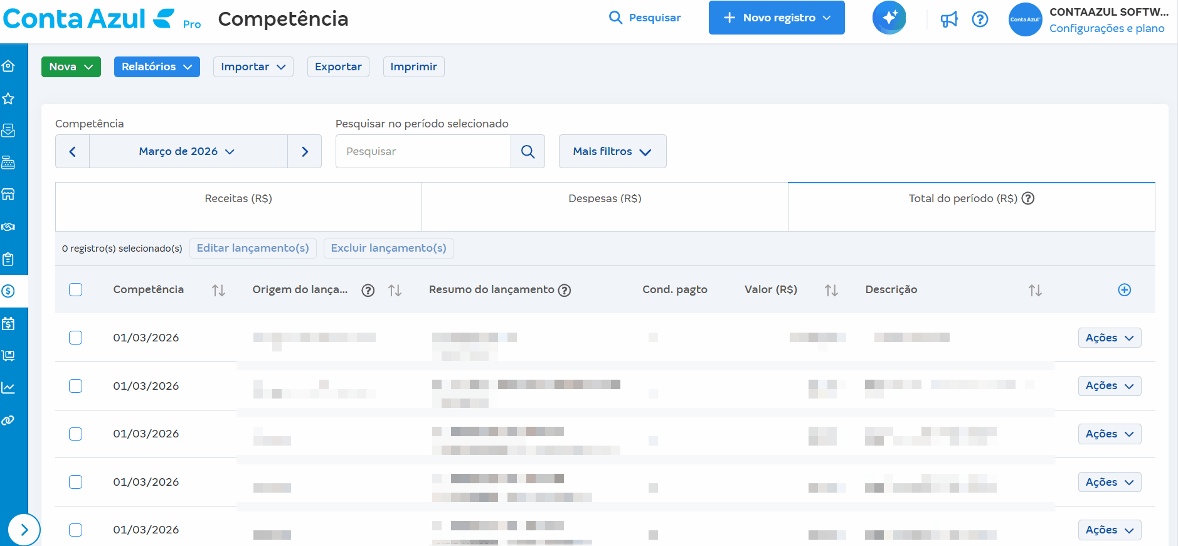This screenshot has height=546, width=1178.
Task: Click the Pesquisar link in header
Action: pos(645,18)
